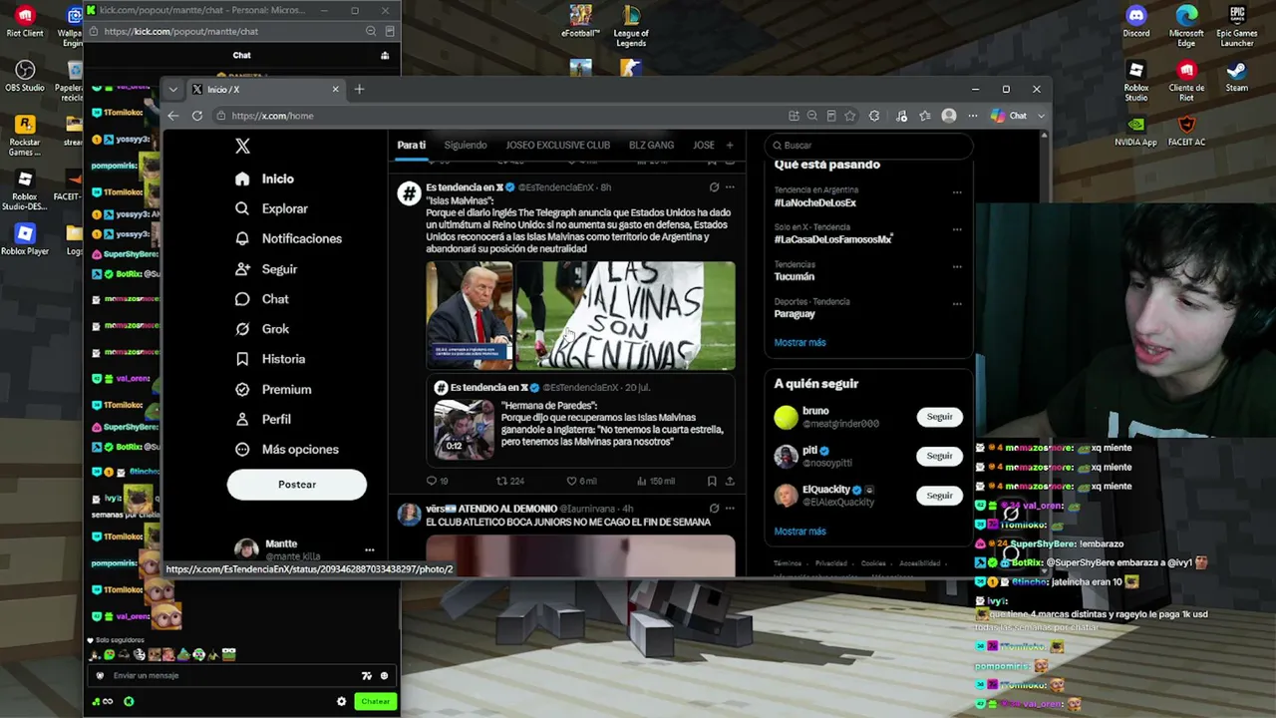The image size is (1276, 718).
Task: Open Copilot Chat in the browser toolbar
Action: (x=1009, y=116)
